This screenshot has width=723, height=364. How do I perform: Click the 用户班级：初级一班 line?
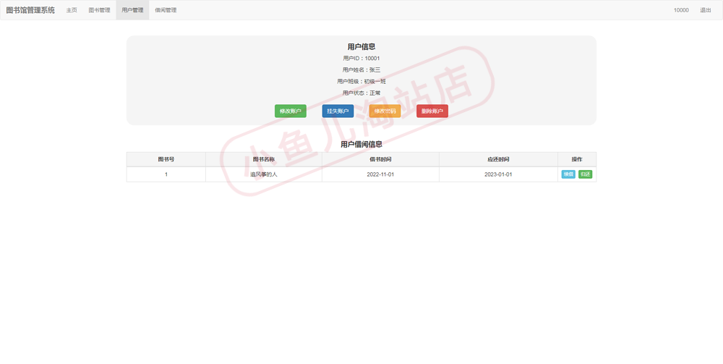tap(361, 81)
